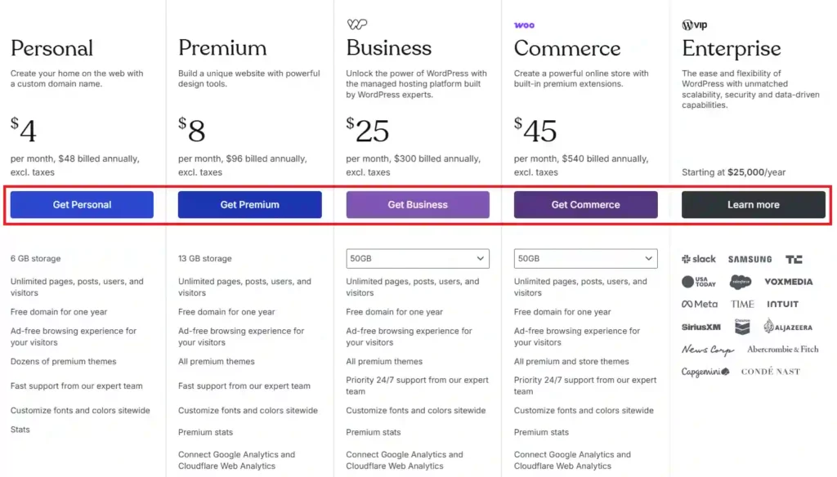
Task: Click the WordPress VIP logo icon
Action: point(695,25)
